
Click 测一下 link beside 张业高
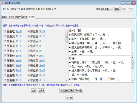point(42,80)
